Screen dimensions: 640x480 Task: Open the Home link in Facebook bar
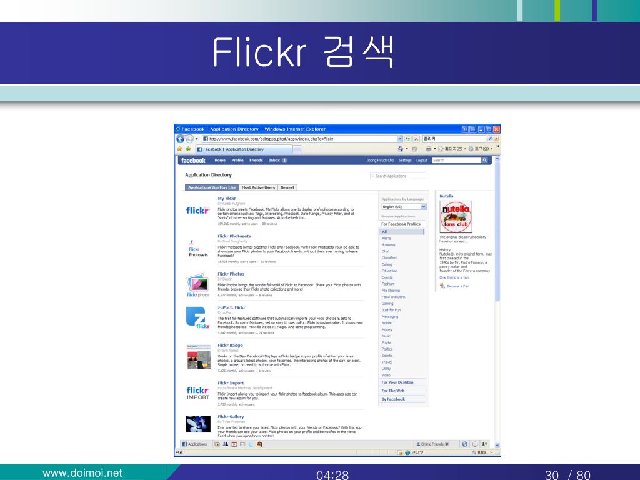coord(220,161)
